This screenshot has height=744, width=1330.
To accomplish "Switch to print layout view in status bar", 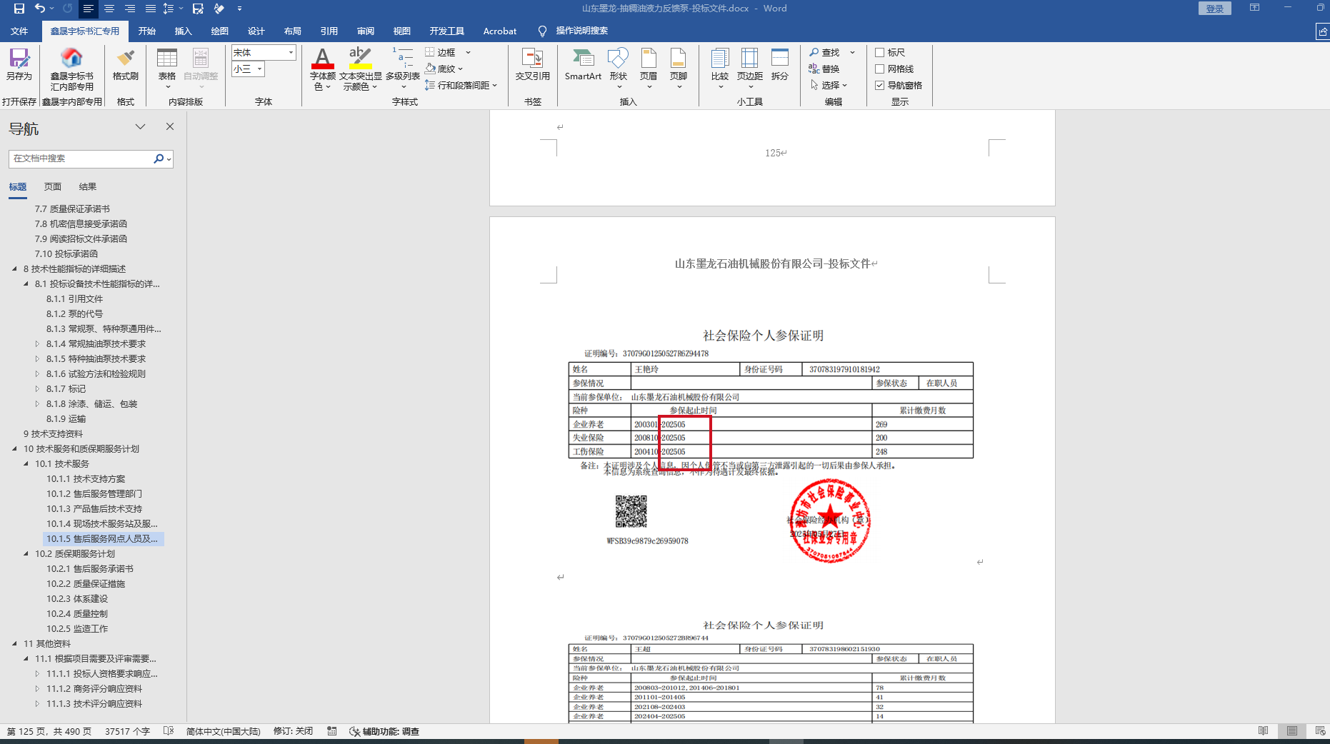I will [x=1292, y=731].
